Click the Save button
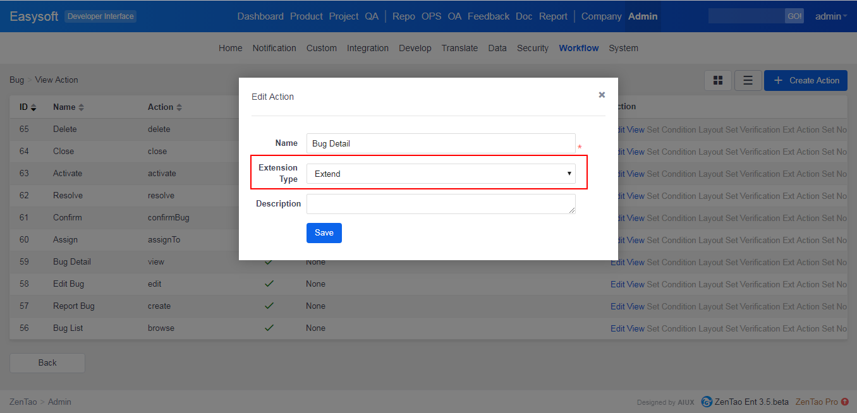Image resolution: width=857 pixels, height=413 pixels. tap(324, 233)
